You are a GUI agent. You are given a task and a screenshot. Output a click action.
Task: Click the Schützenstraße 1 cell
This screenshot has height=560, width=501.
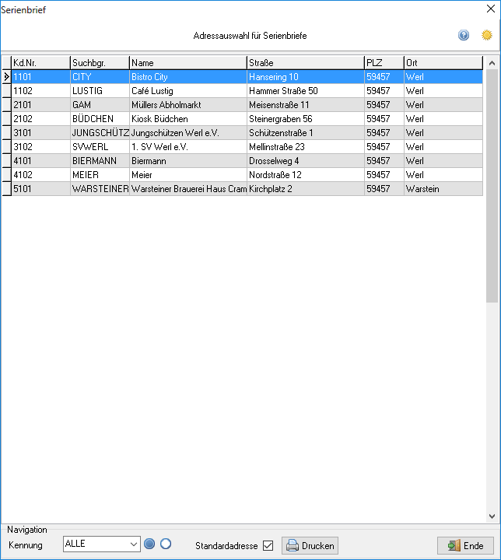[x=306, y=133]
